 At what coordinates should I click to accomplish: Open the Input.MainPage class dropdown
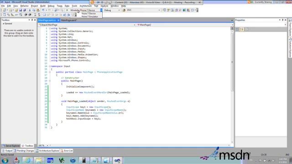[x=135, y=25]
